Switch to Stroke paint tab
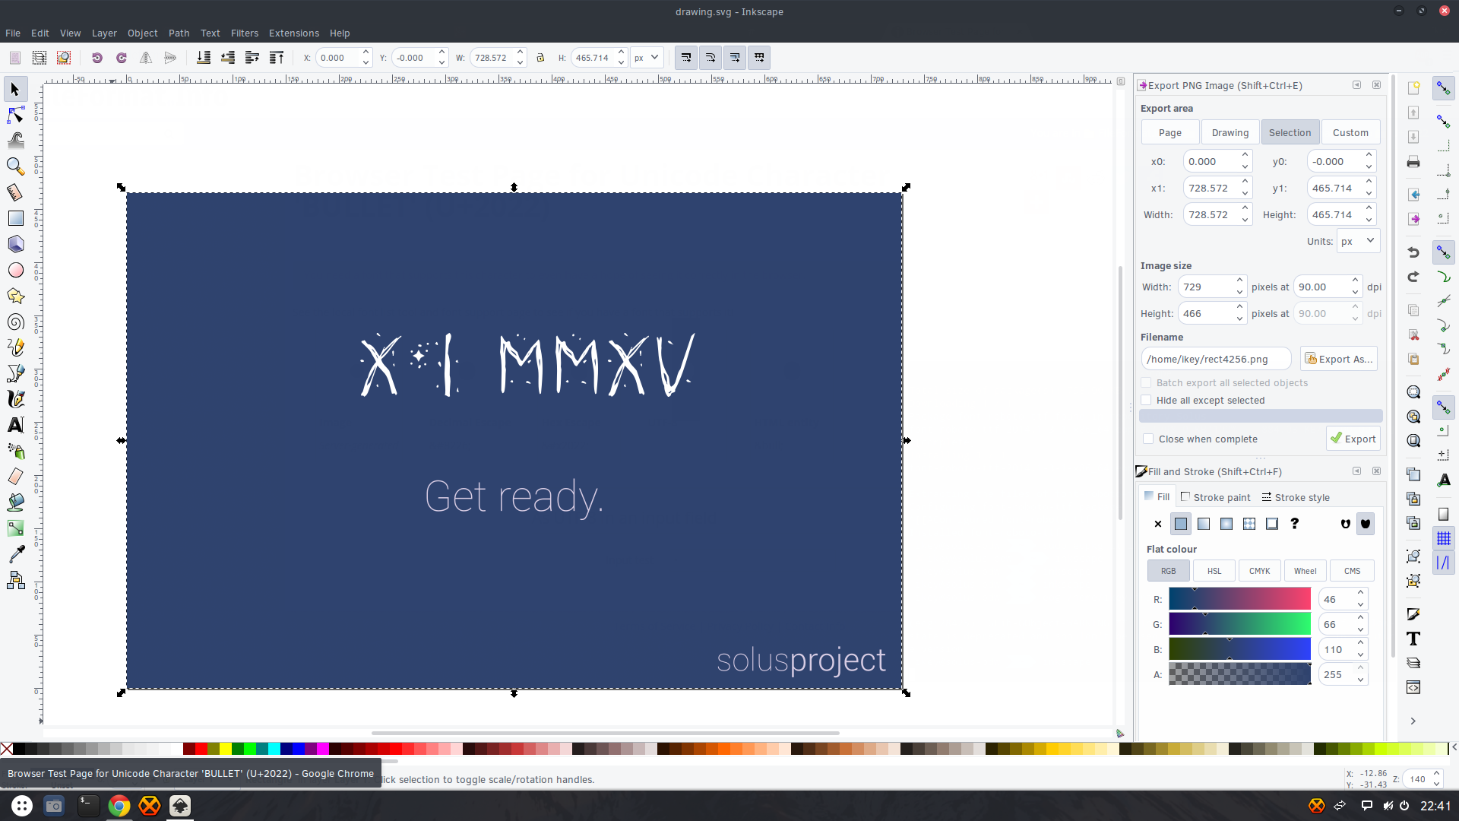Image resolution: width=1459 pixels, height=821 pixels. 1215,497
